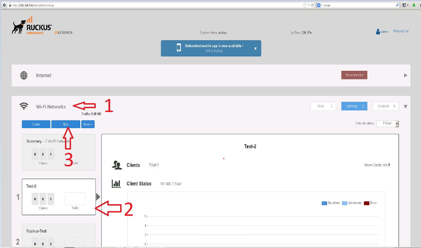
Task: Click the phone icon in the mobile app banner
Action: pos(179,47)
